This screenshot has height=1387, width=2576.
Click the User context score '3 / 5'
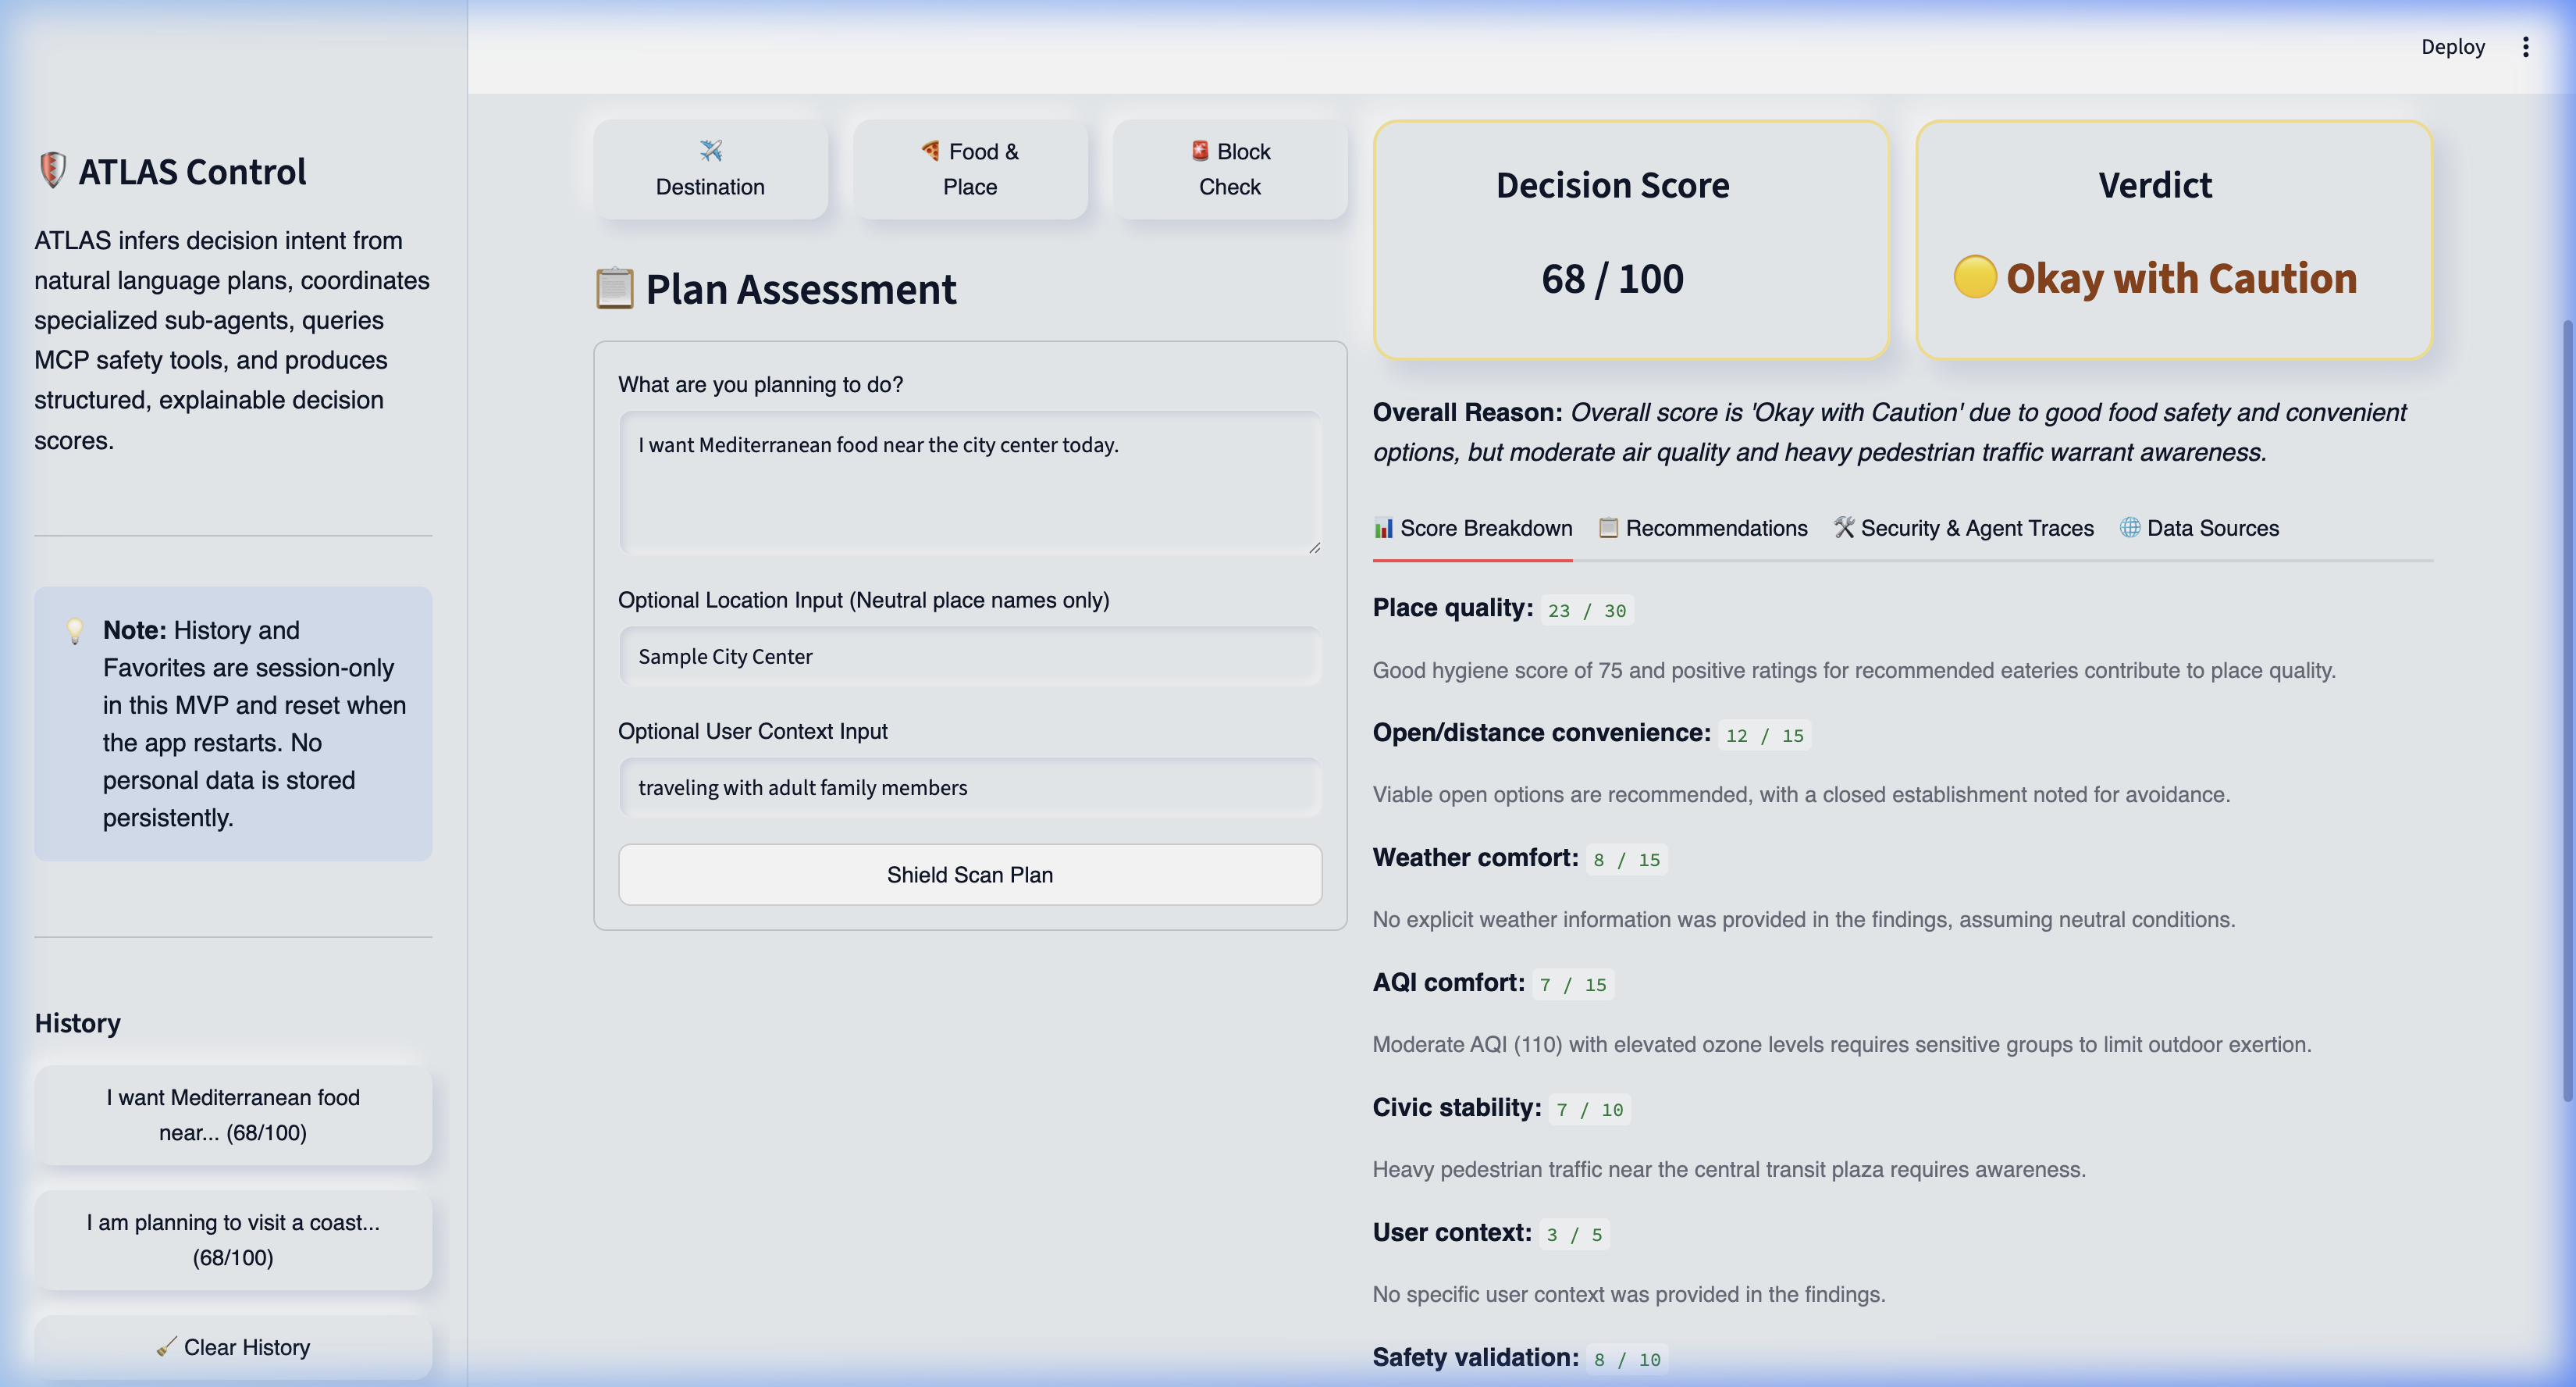point(1574,1235)
